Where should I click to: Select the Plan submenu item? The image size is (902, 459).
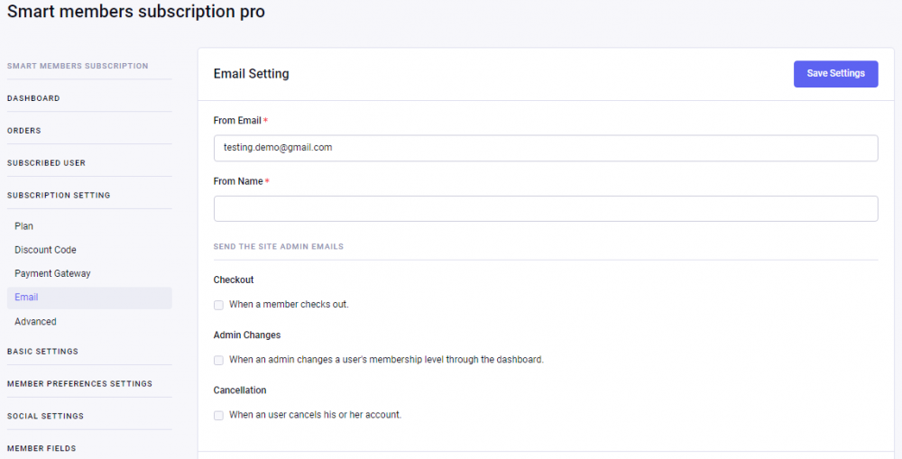[x=24, y=226]
